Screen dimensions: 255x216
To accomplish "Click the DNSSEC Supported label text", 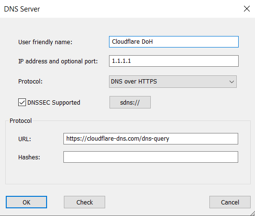I will pyautogui.click(x=54, y=103).
